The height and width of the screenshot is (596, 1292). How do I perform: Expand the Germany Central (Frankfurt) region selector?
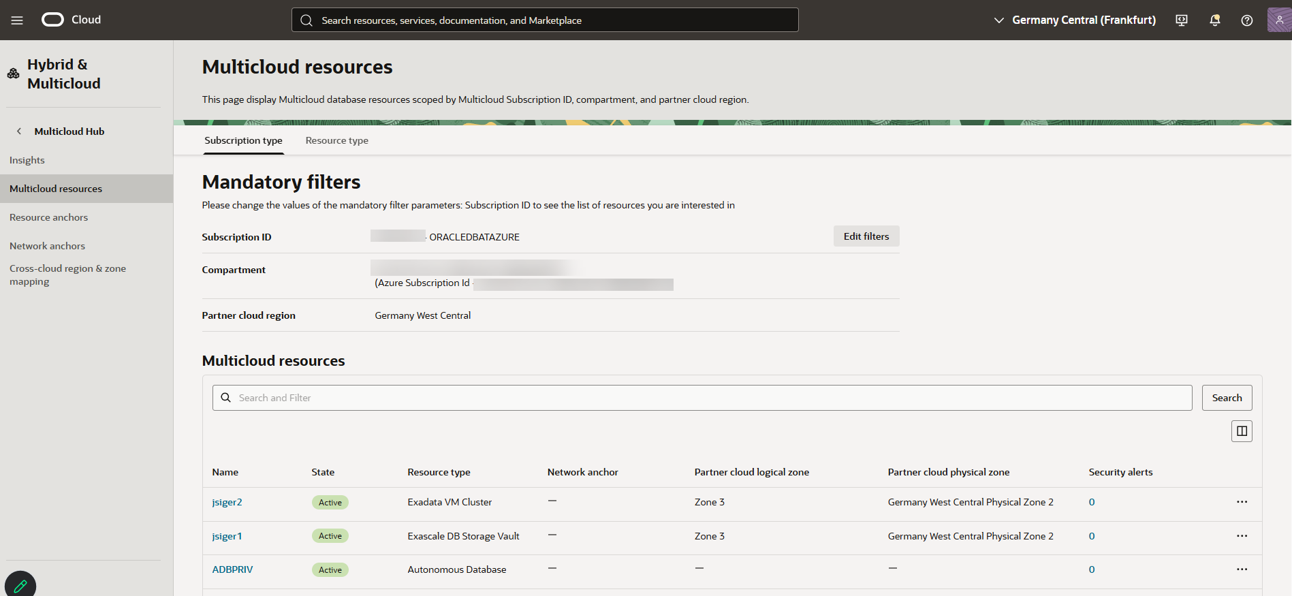(x=1075, y=20)
